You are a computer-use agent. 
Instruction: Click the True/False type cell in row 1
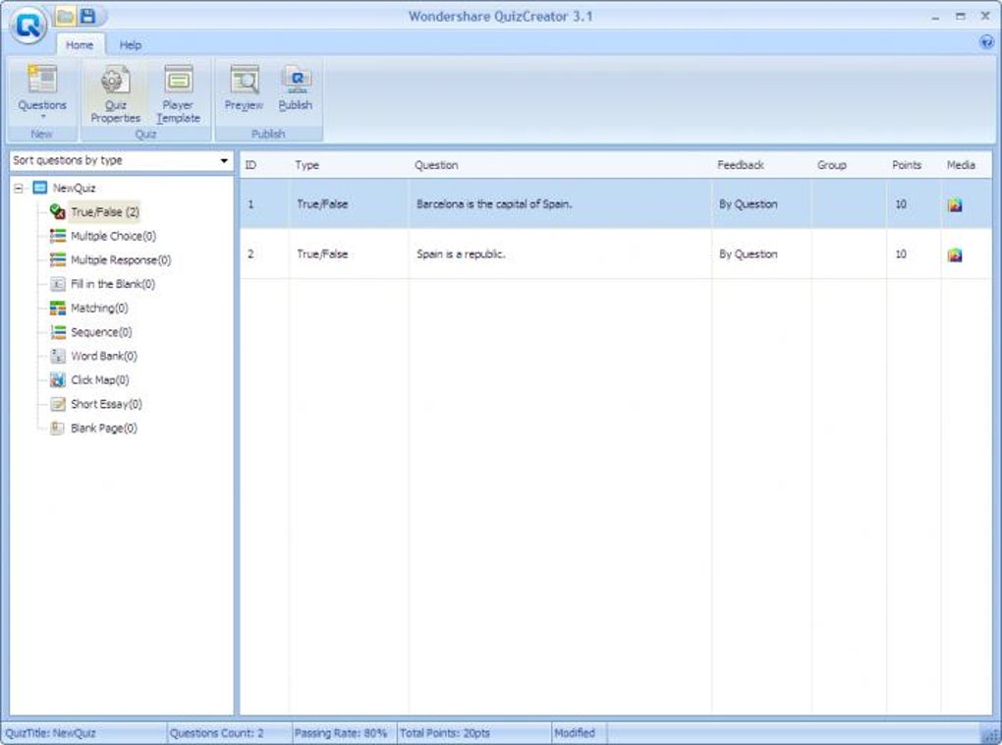[322, 204]
